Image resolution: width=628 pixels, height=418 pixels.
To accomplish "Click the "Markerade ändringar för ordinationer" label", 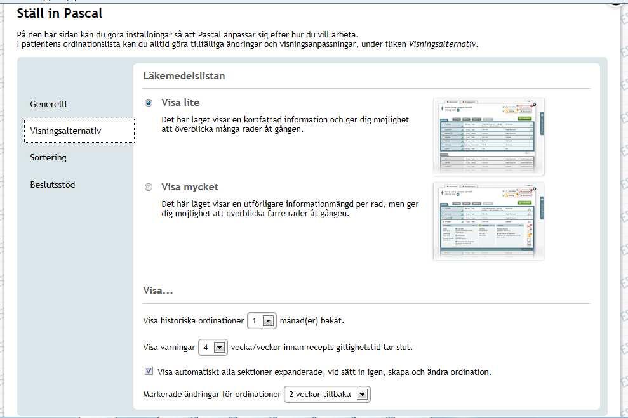I will 212,395.
